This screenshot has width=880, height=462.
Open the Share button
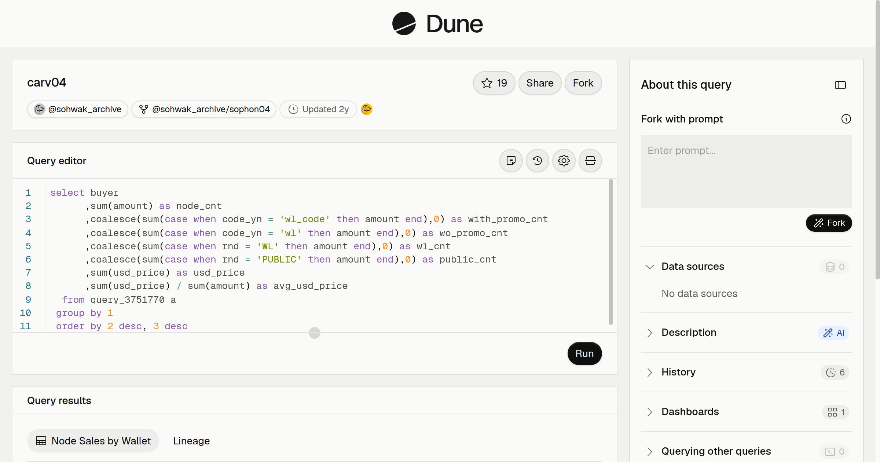tap(540, 83)
